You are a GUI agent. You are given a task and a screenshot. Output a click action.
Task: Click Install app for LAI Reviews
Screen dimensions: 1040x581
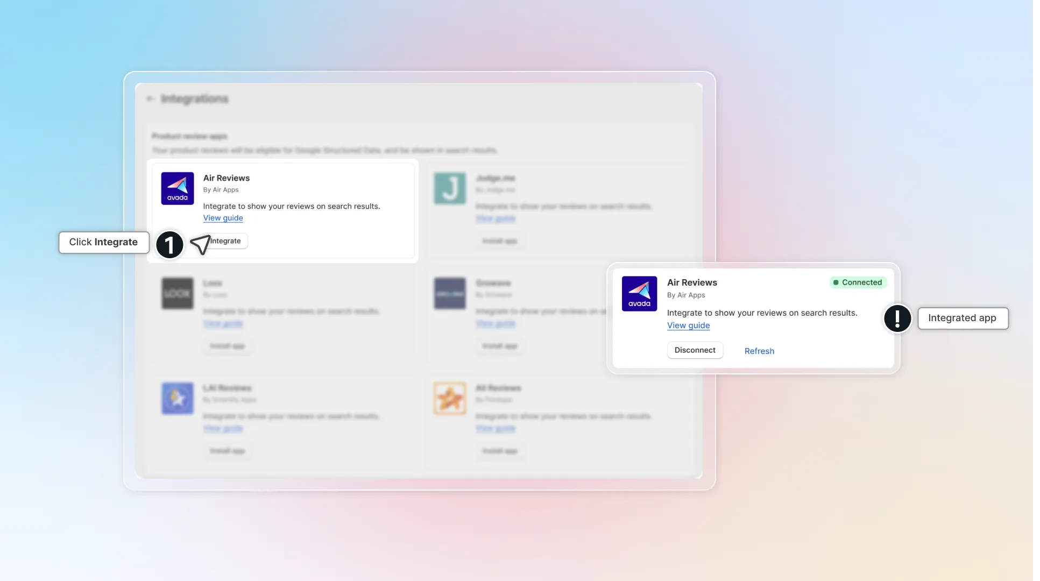point(227,451)
